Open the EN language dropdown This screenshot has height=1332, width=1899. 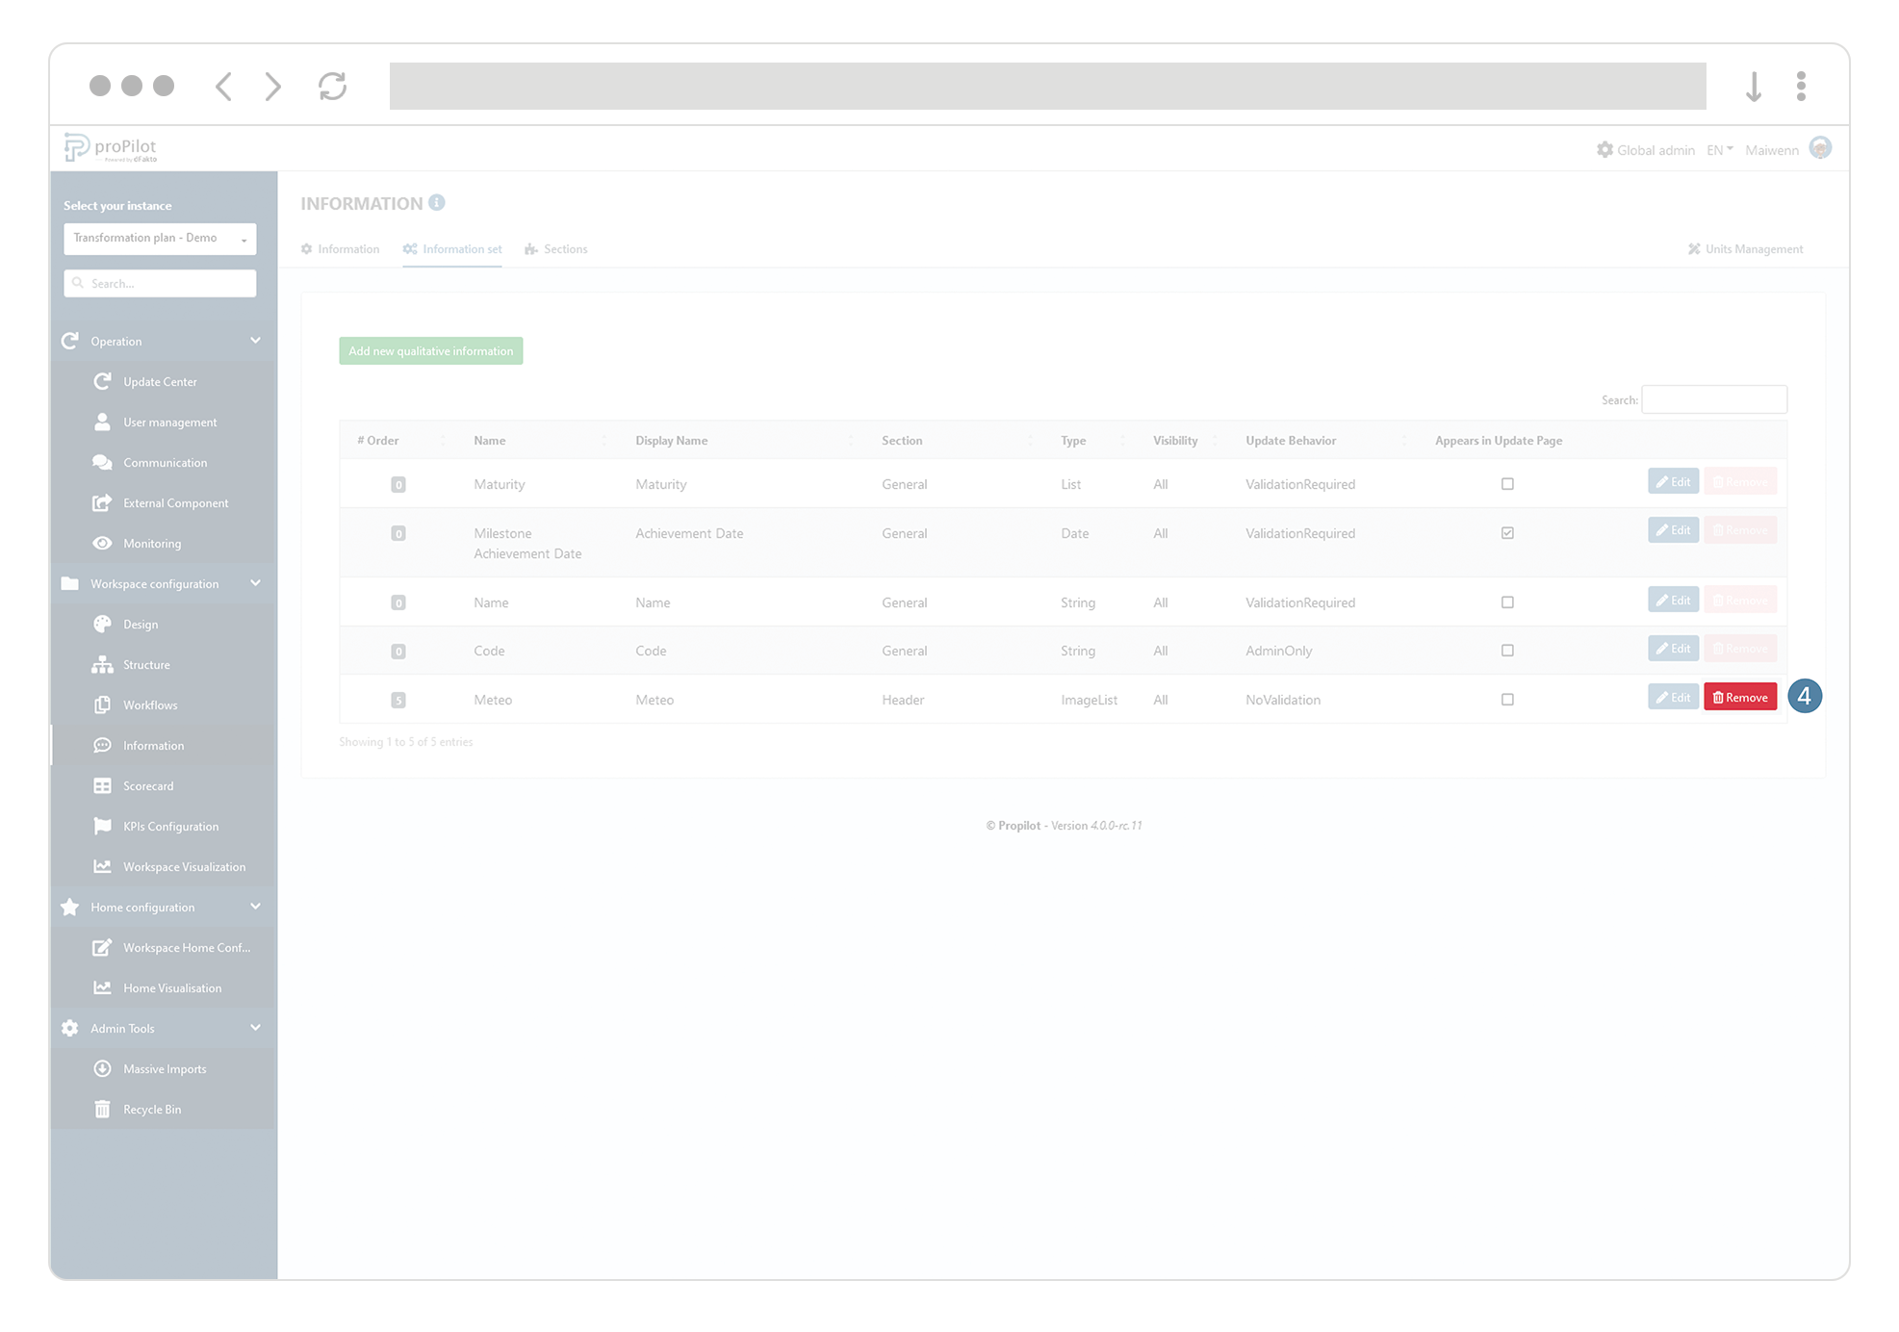coord(1719,150)
